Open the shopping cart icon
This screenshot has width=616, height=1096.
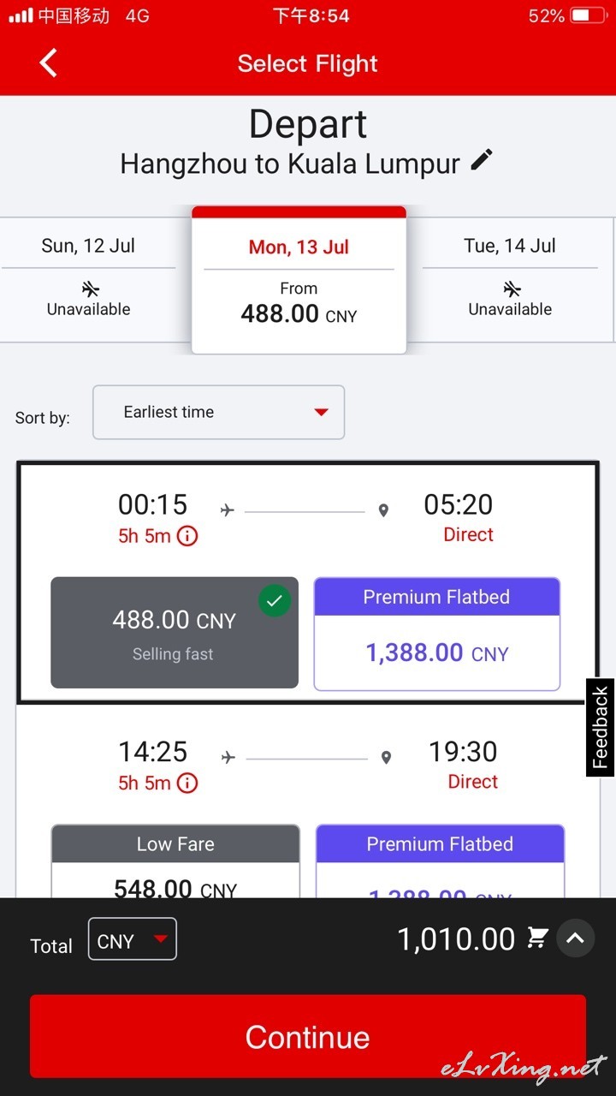537,938
